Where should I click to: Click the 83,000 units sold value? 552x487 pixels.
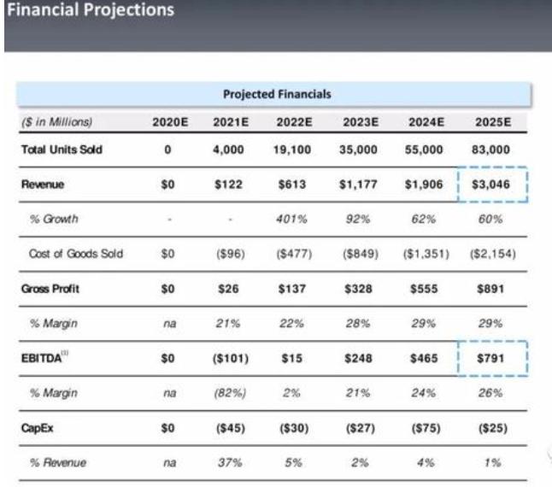pos(492,150)
